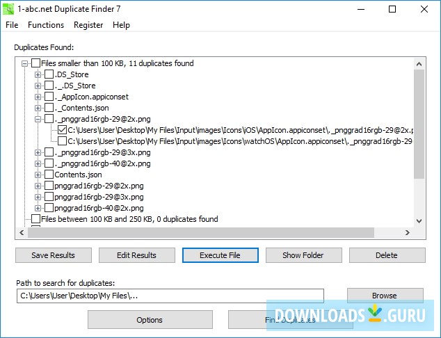The height and width of the screenshot is (338, 441).
Task: Check the ._Contents.json checkbox
Action: coord(49,108)
